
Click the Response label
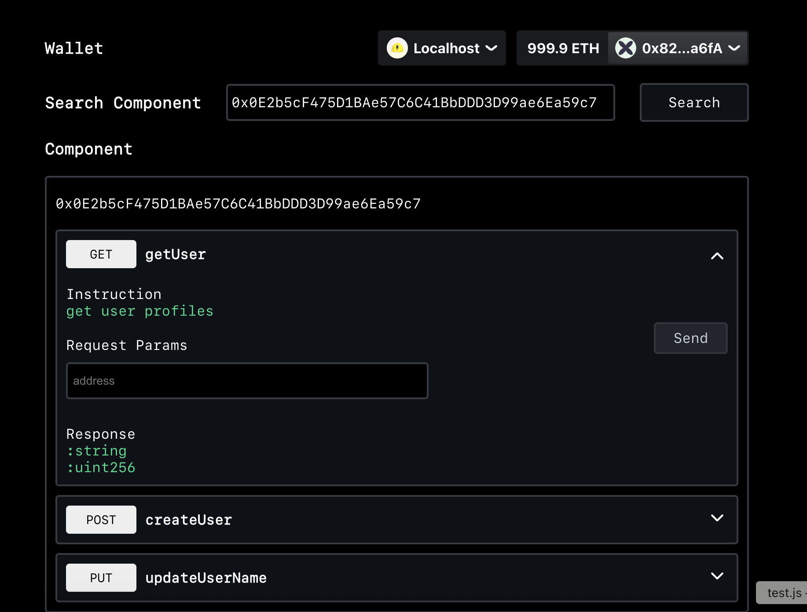[x=101, y=434]
